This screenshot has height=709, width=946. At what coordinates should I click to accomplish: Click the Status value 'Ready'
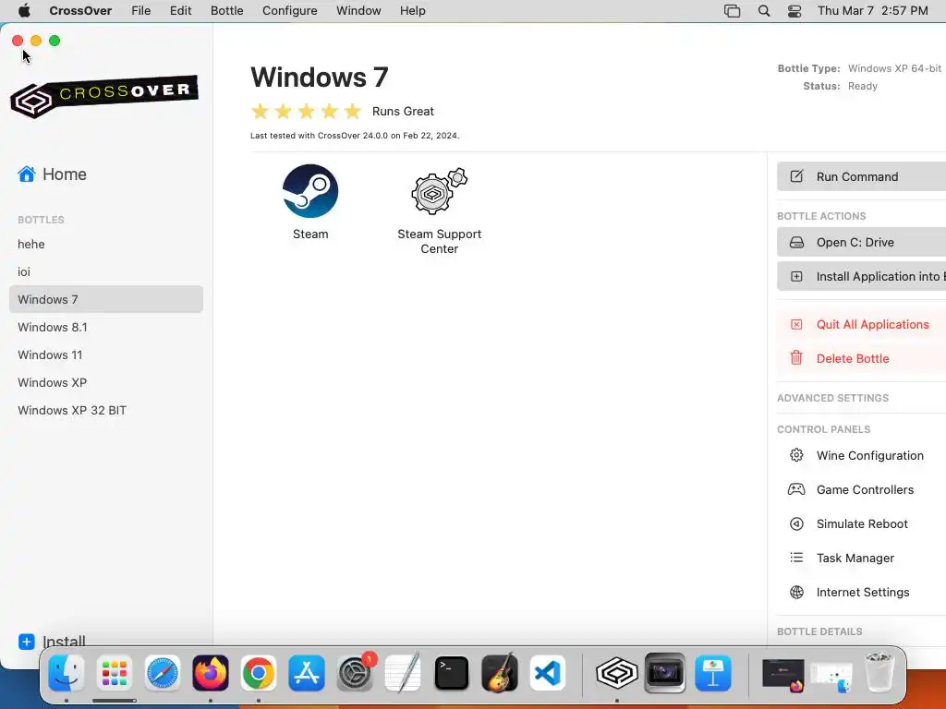coord(863,86)
